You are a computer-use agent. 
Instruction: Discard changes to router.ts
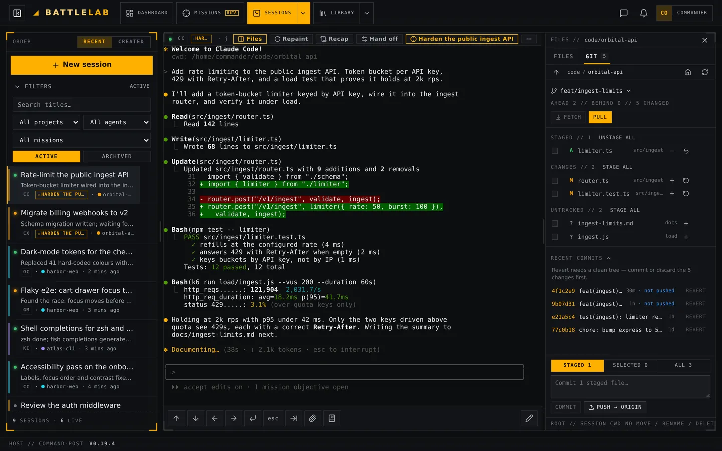(x=686, y=181)
